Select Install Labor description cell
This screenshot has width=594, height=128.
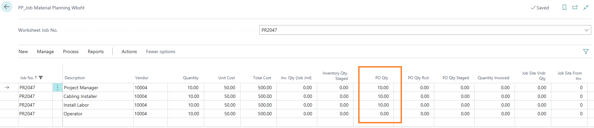click(98, 105)
